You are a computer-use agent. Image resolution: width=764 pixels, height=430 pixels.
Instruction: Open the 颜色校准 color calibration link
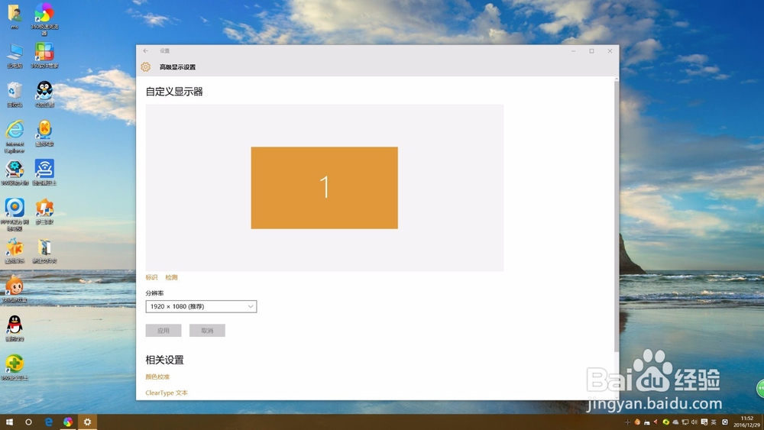point(157,377)
